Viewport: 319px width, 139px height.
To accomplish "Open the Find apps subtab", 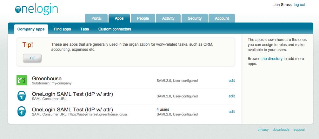I will coord(63,29).
